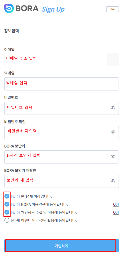Click inside the 비밀번호 input field
This screenshot has width=122, height=254.
tap(61, 108)
